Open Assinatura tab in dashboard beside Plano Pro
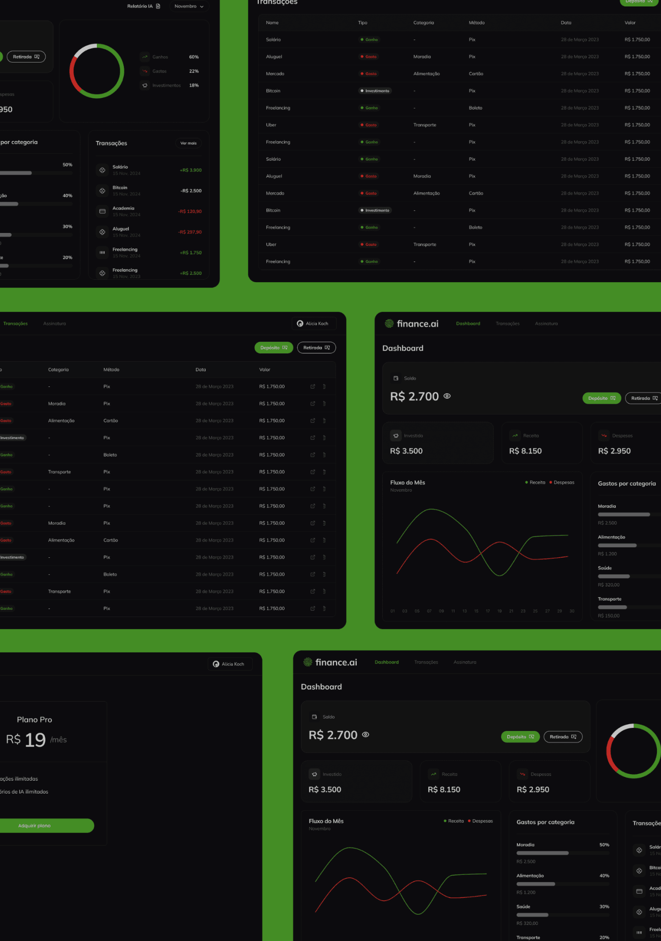 click(465, 662)
